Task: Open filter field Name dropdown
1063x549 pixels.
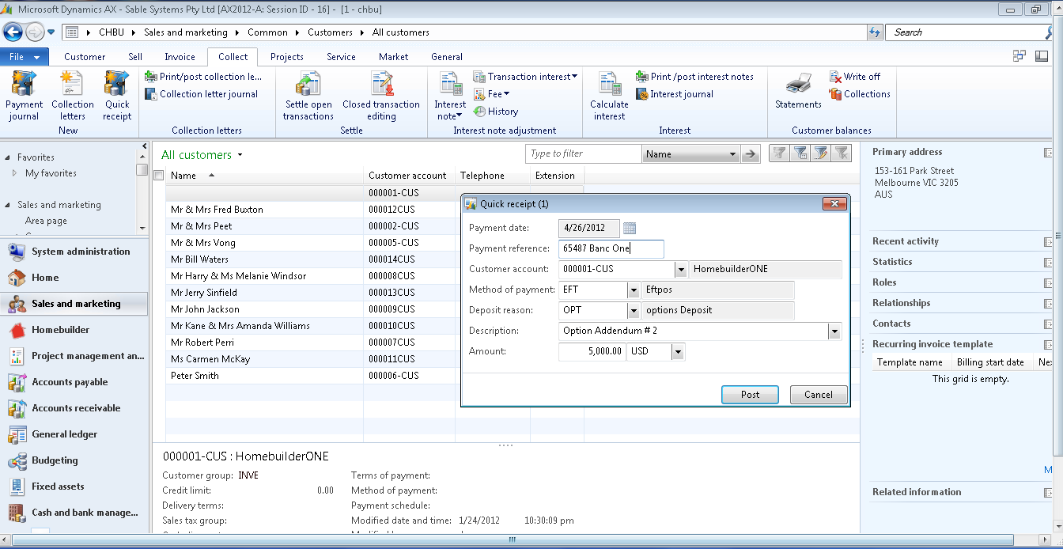Action: tap(732, 154)
